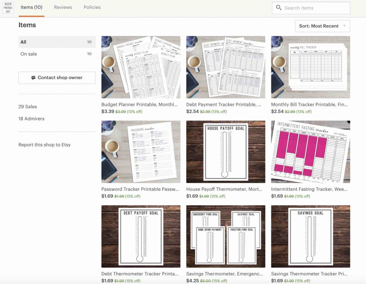This screenshot has height=284, width=366.
Task: Select the House Payoff Goal thermometer image
Action: (x=226, y=151)
